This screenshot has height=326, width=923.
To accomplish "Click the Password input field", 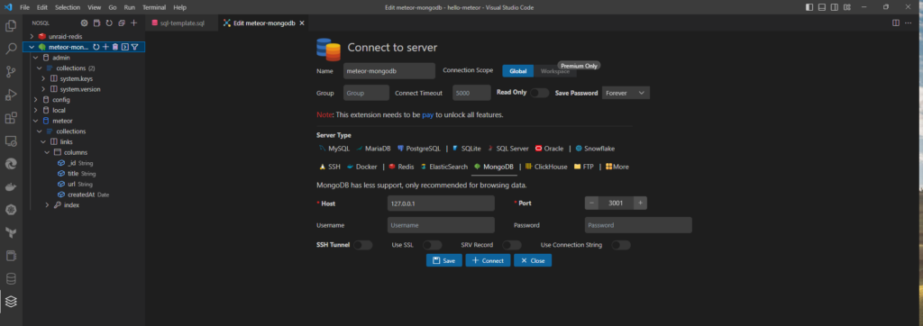I will (638, 225).
